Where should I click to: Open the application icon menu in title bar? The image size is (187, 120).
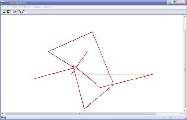point(2,3)
